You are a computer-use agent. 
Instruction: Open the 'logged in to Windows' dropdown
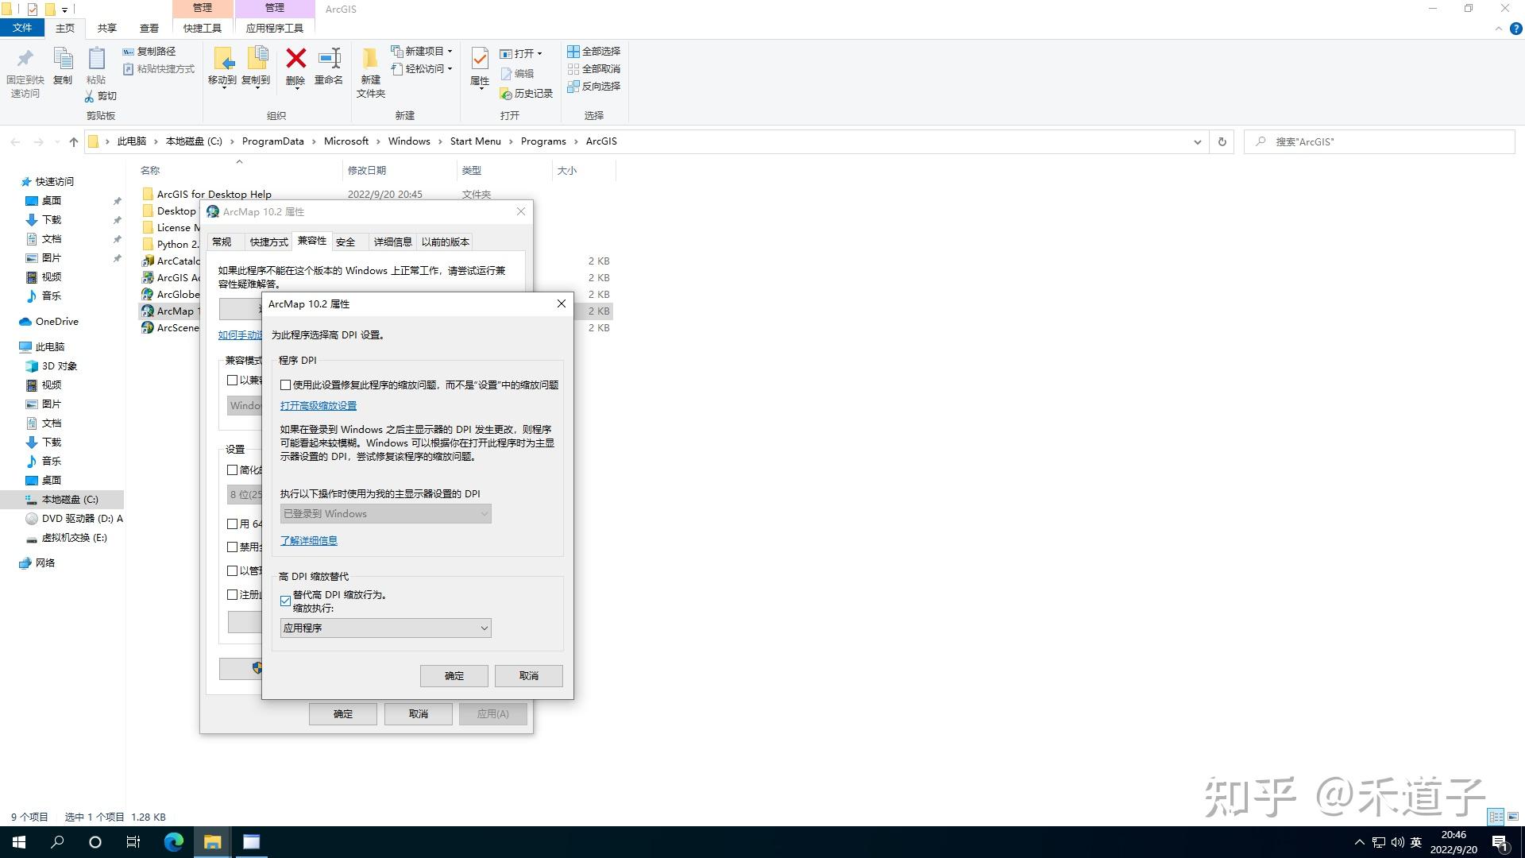coord(385,514)
